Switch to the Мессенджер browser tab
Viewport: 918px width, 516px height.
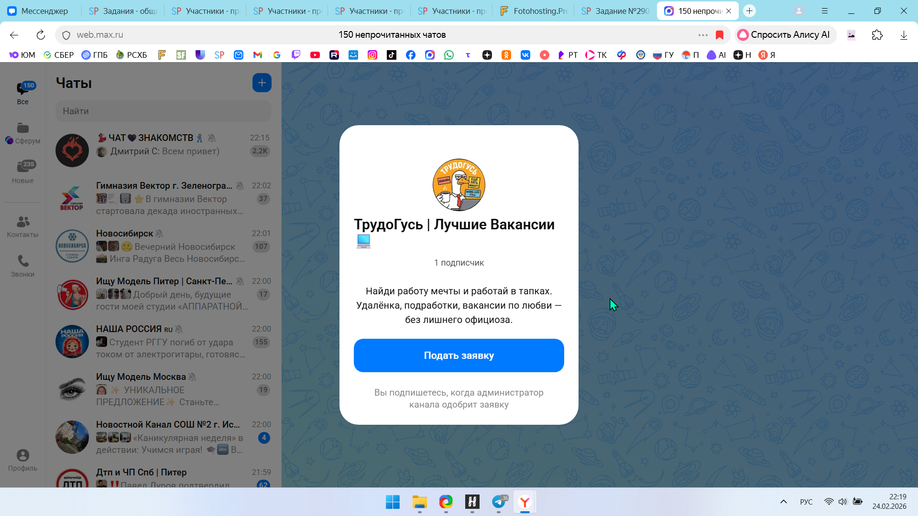pyautogui.click(x=38, y=11)
